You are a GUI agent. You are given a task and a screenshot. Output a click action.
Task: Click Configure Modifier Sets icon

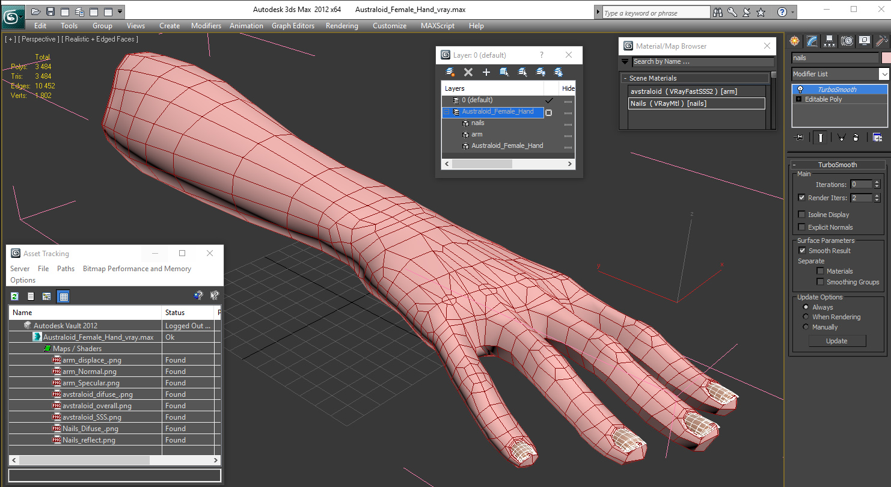pyautogui.click(x=878, y=138)
